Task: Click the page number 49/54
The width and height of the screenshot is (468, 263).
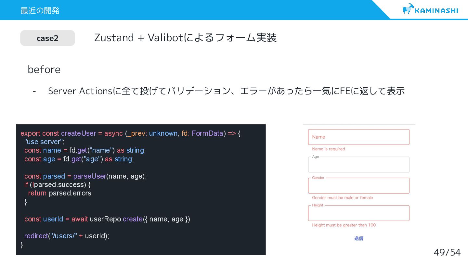Action: pyautogui.click(x=447, y=252)
